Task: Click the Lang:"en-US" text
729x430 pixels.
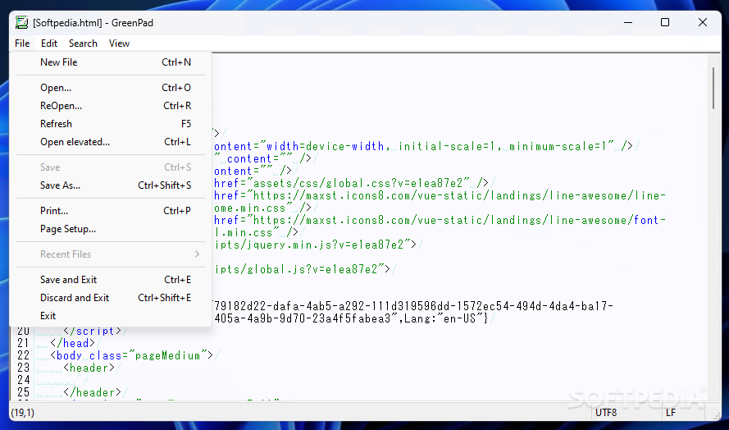Action: pos(443,318)
